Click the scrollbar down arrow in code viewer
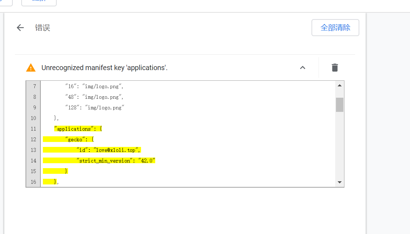The image size is (410, 234). [339, 182]
